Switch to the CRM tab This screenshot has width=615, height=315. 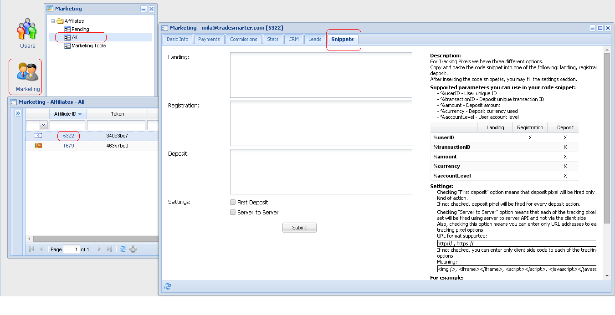click(294, 39)
